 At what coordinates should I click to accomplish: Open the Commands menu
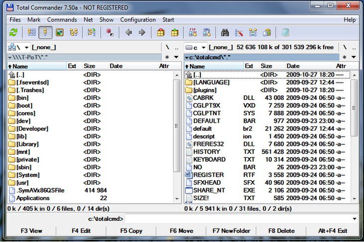62,20
